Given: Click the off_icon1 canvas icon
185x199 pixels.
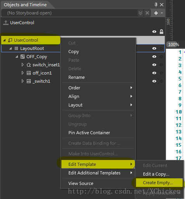Looking at the screenshot, I should tap(29, 73).
